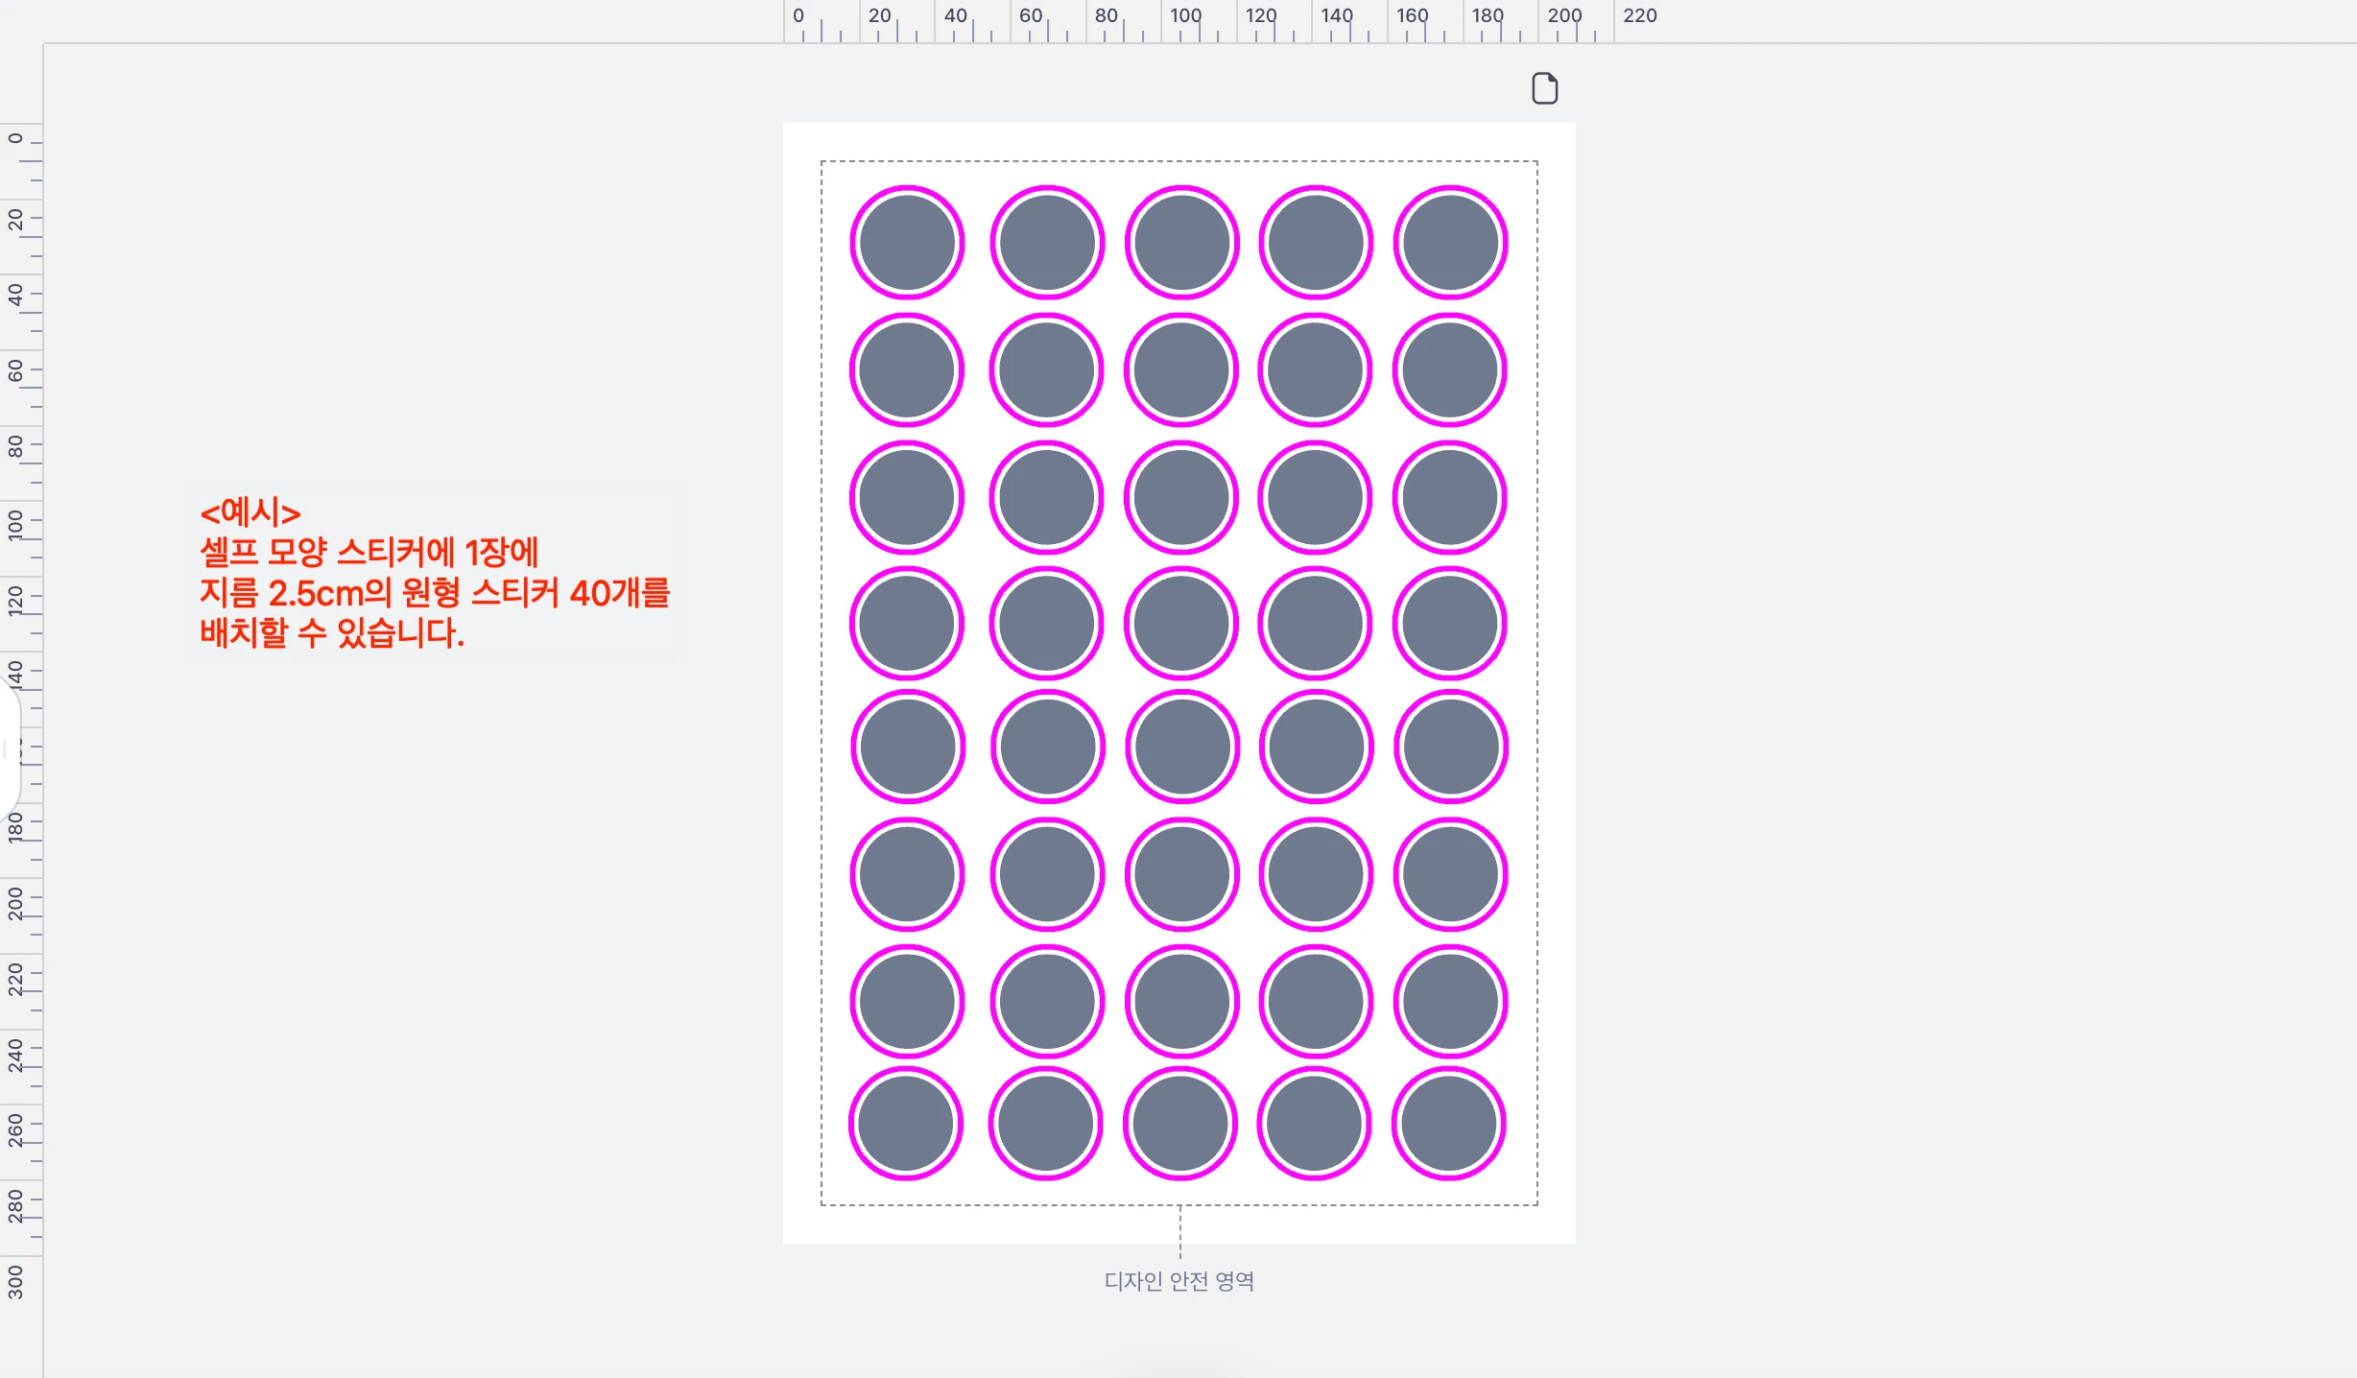Click the 220 mark on horizontal ruler
Viewport: 2357px width, 1378px height.
(x=1639, y=16)
